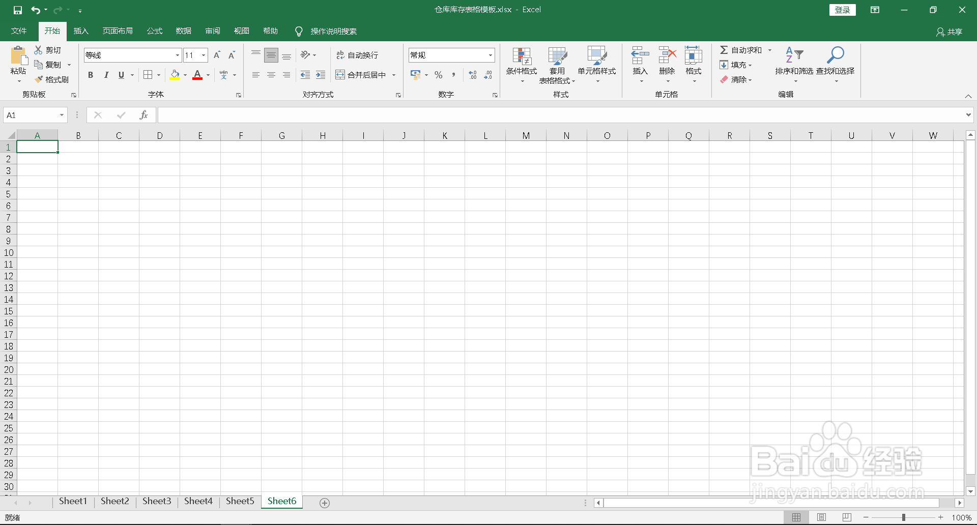The image size is (977, 525).
Task: Switch to Insert (插入) tab
Action: pos(81,31)
